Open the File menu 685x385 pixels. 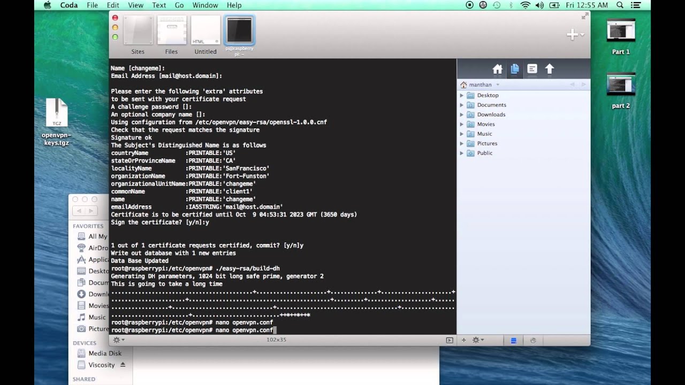(x=92, y=5)
